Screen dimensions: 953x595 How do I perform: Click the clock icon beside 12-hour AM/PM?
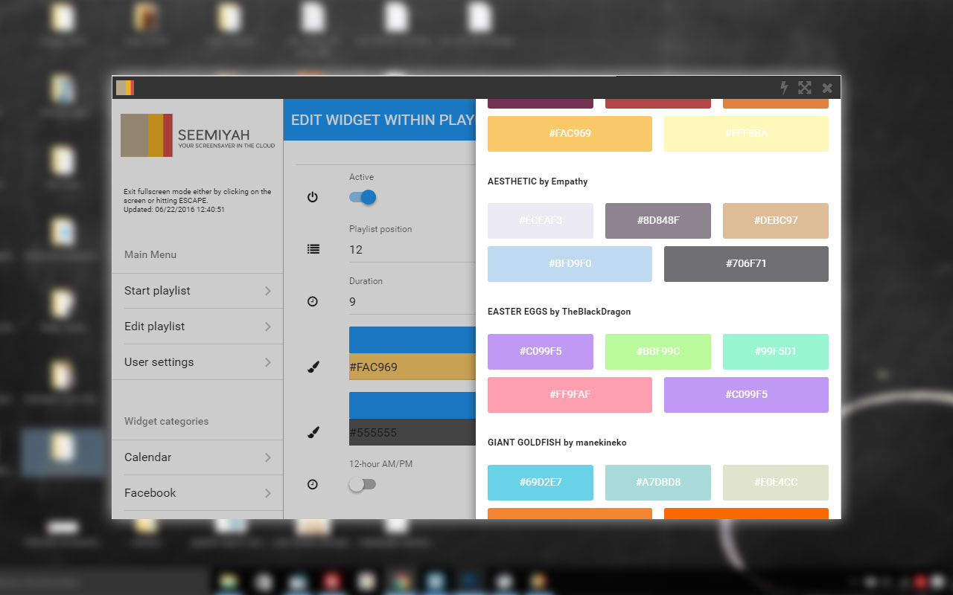tap(313, 484)
